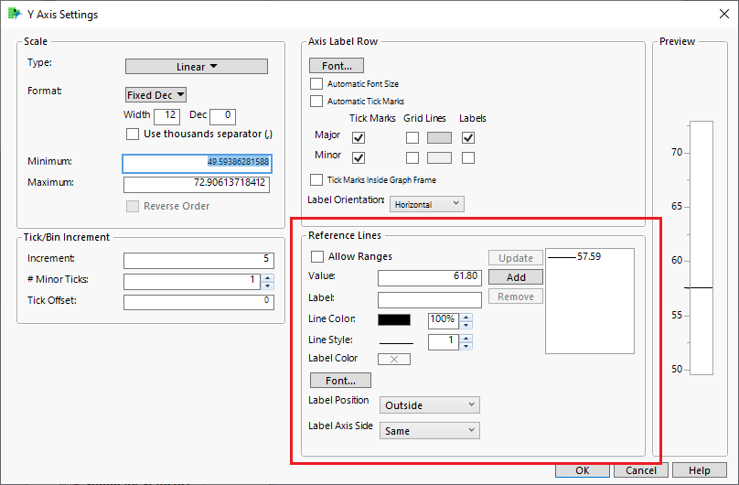The height and width of the screenshot is (485, 739).
Task: Open the scale Type dropdown showing Linear
Action: [x=197, y=67]
